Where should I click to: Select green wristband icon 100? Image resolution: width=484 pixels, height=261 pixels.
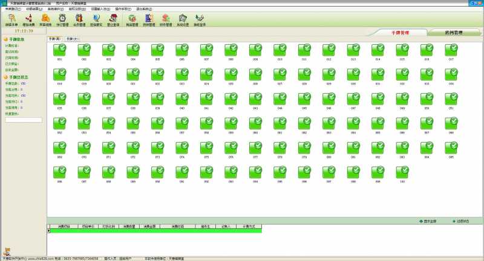tap(402, 172)
